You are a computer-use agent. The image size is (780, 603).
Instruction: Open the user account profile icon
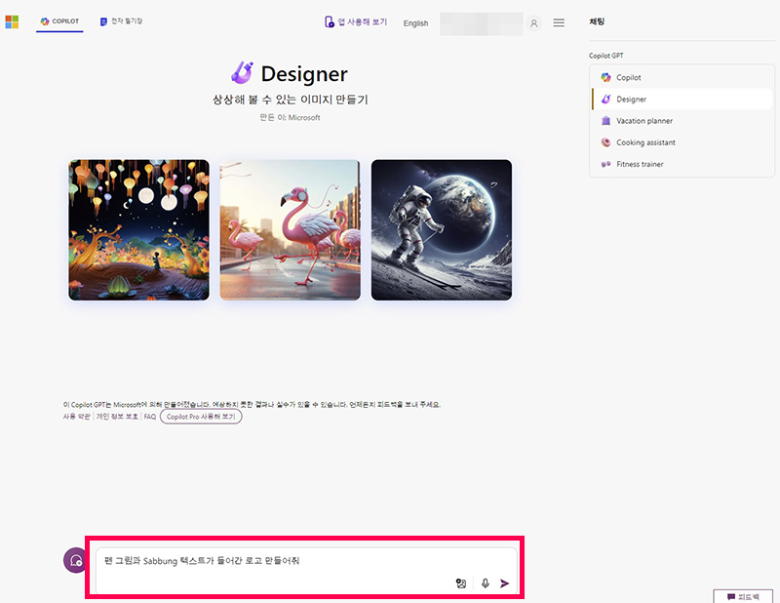point(533,23)
